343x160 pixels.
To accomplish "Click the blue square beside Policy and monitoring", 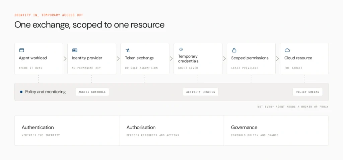I will coord(21,92).
